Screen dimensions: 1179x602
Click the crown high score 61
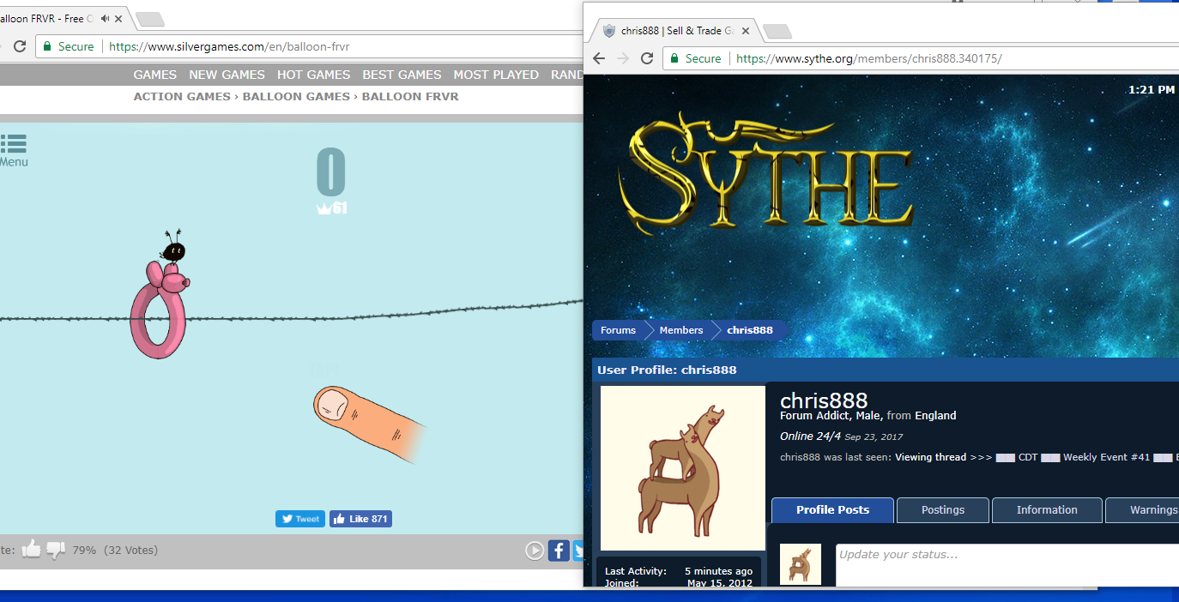(x=332, y=208)
